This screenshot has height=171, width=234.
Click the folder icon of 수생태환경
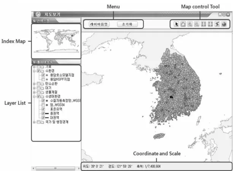[42, 96]
